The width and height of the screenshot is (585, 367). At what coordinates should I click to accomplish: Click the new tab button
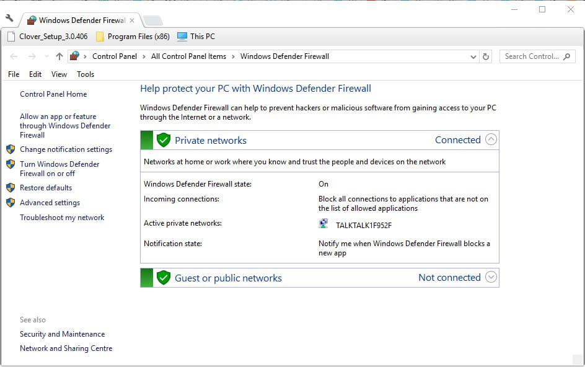click(x=152, y=20)
